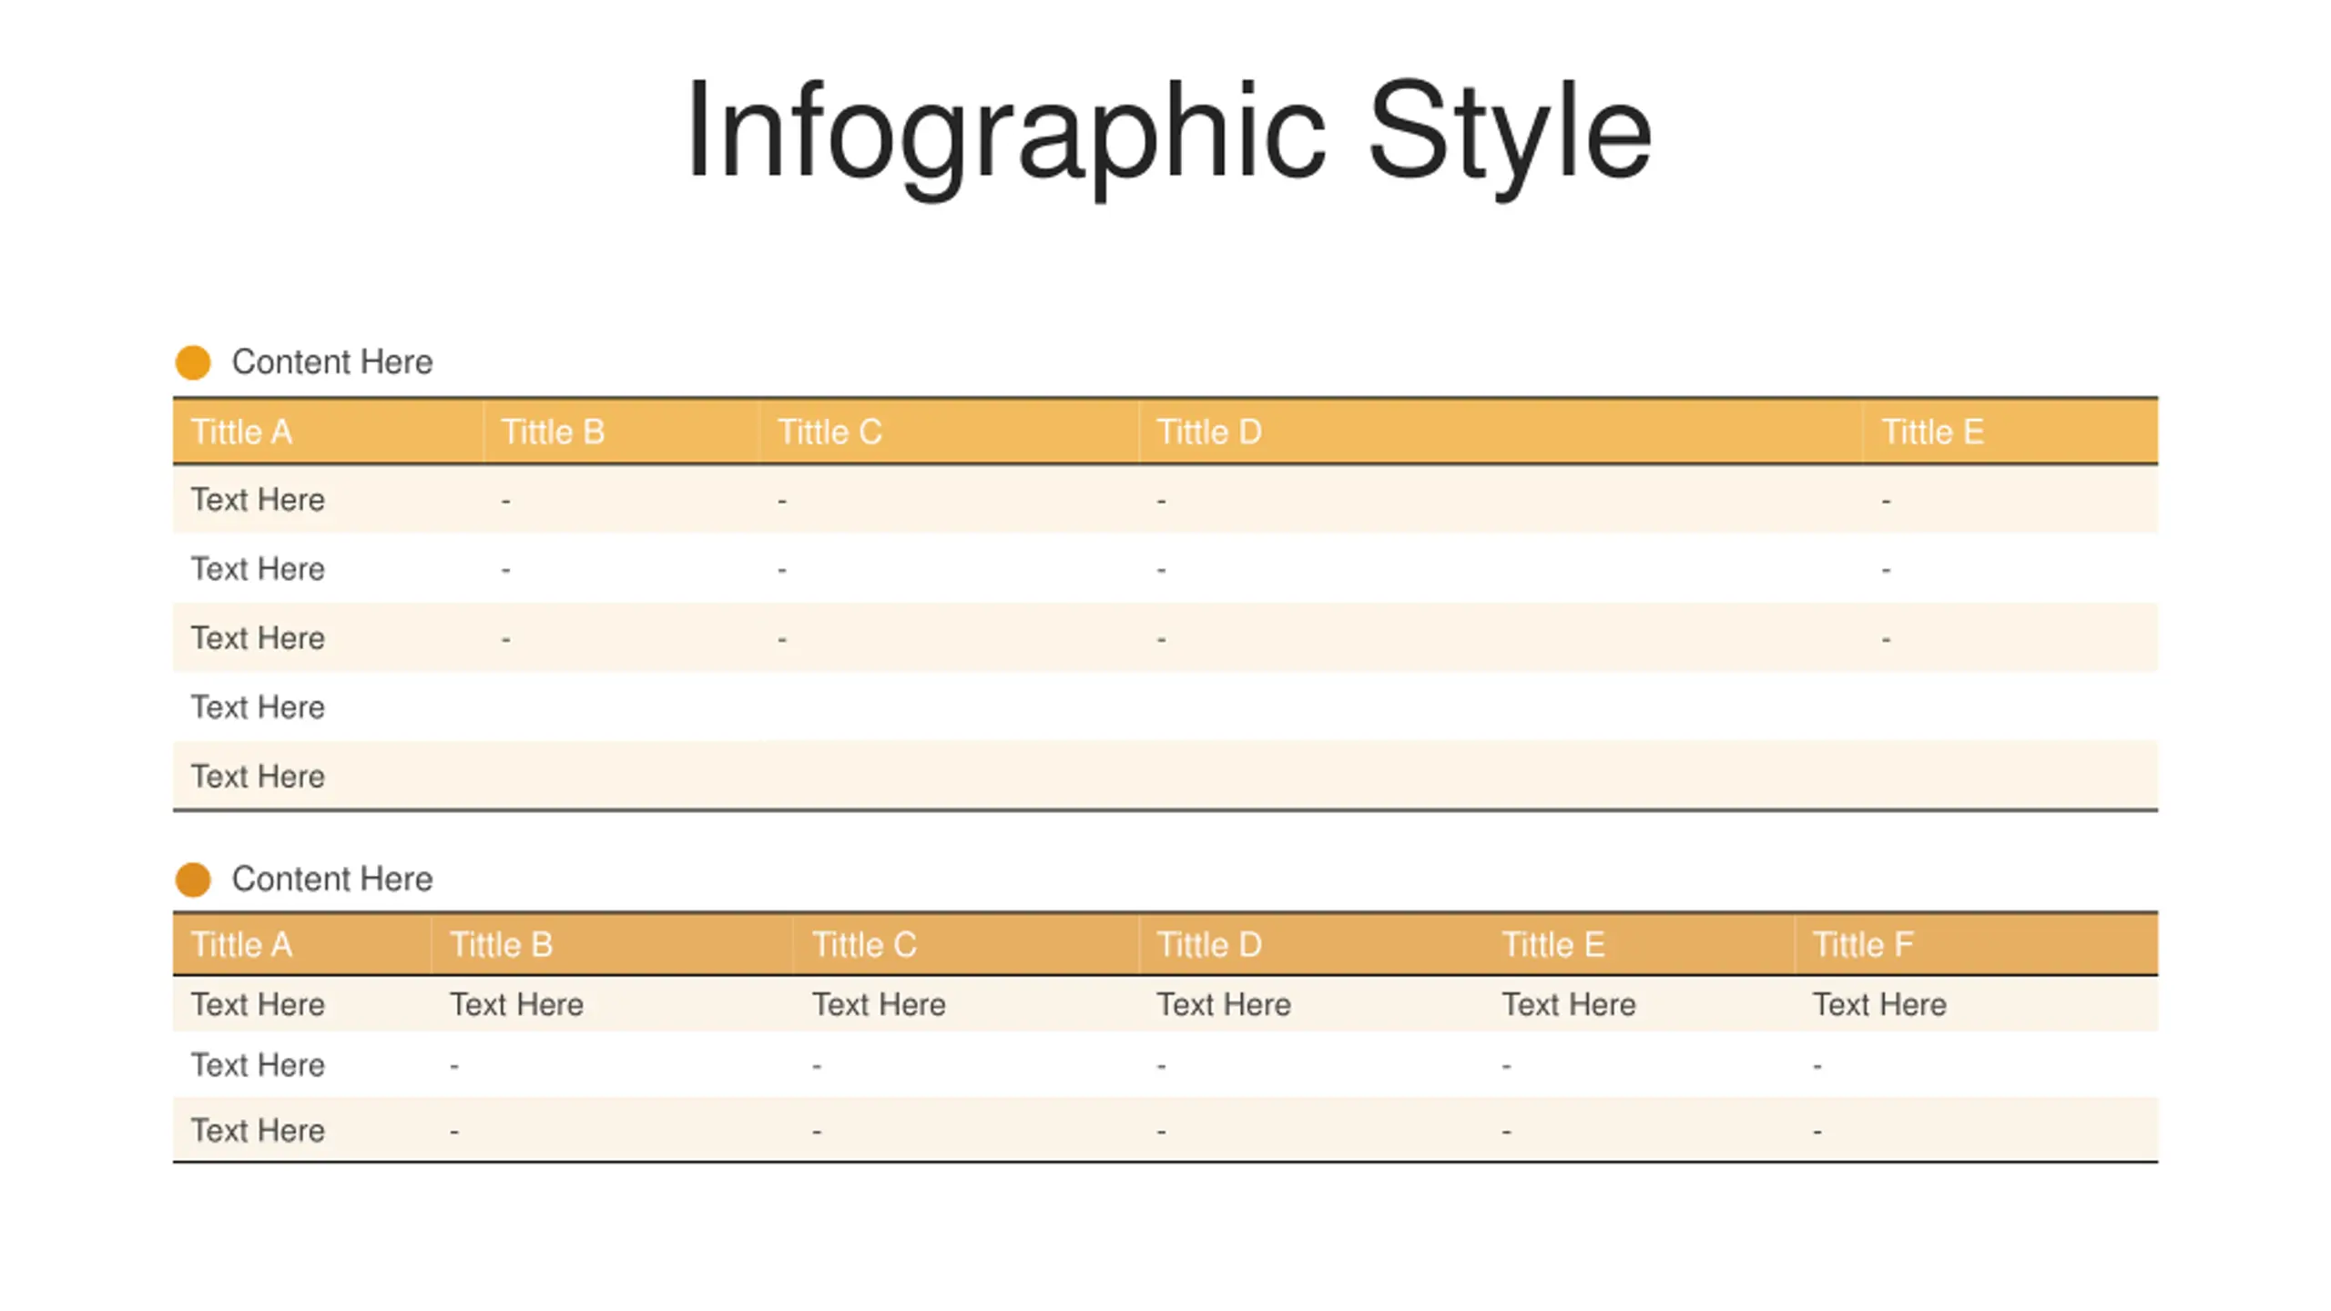Click Tittle E header in first table
Viewport: 2331px width, 1311px height.
pyautogui.click(x=1932, y=432)
